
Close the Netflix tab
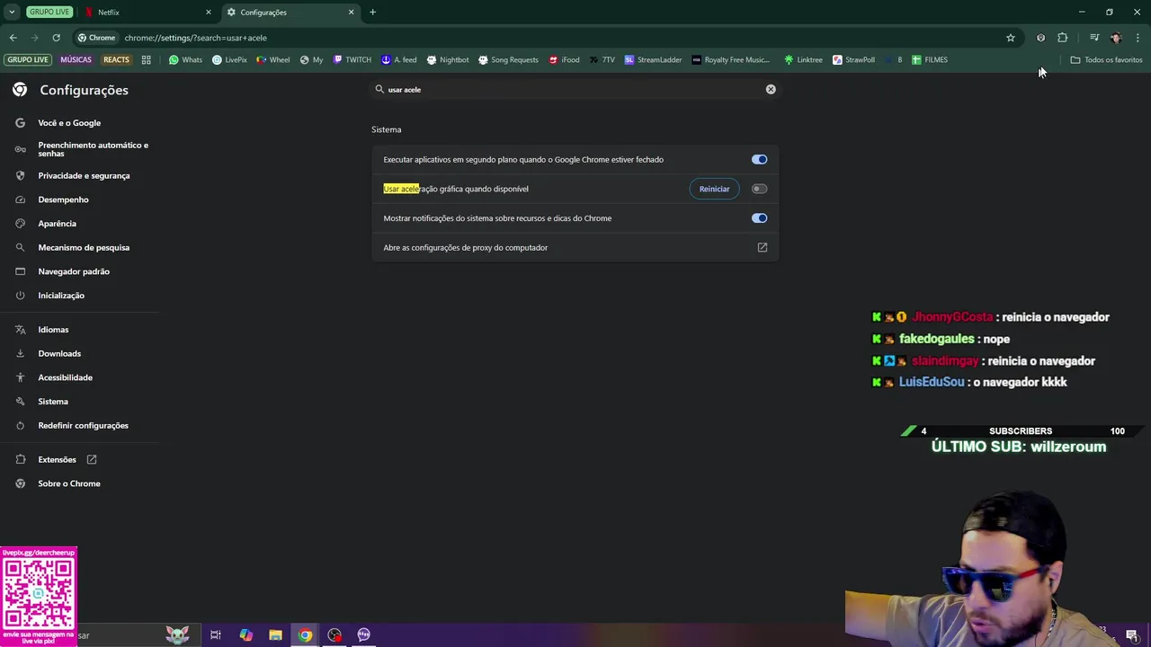(209, 13)
